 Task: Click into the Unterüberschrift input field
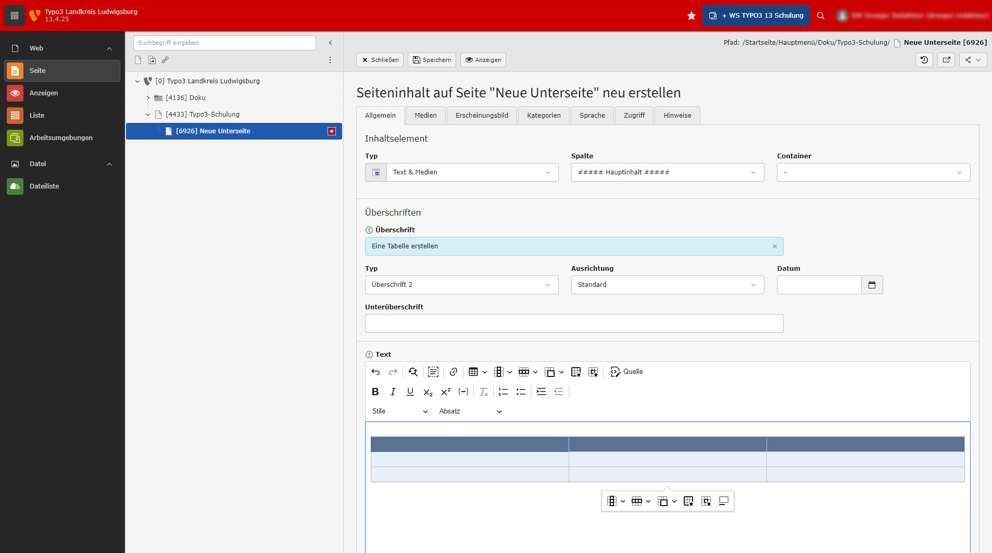574,323
